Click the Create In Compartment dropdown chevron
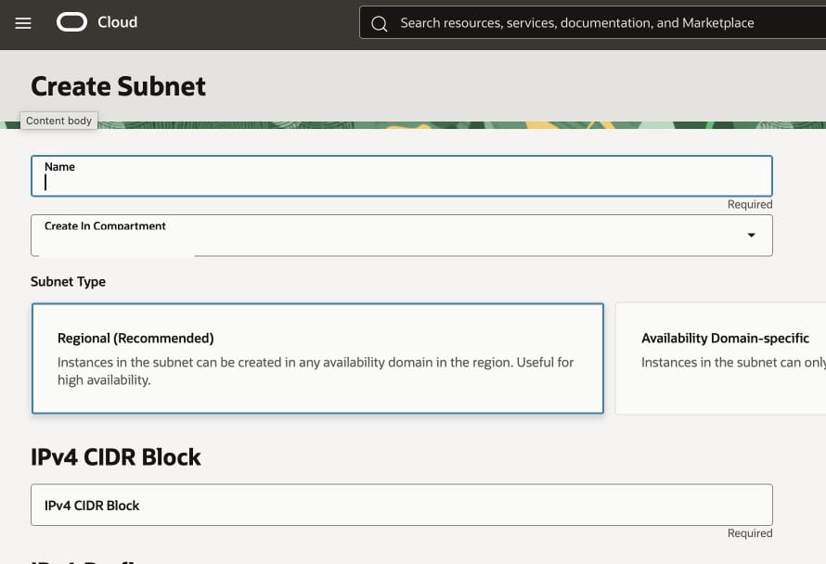 coord(751,236)
